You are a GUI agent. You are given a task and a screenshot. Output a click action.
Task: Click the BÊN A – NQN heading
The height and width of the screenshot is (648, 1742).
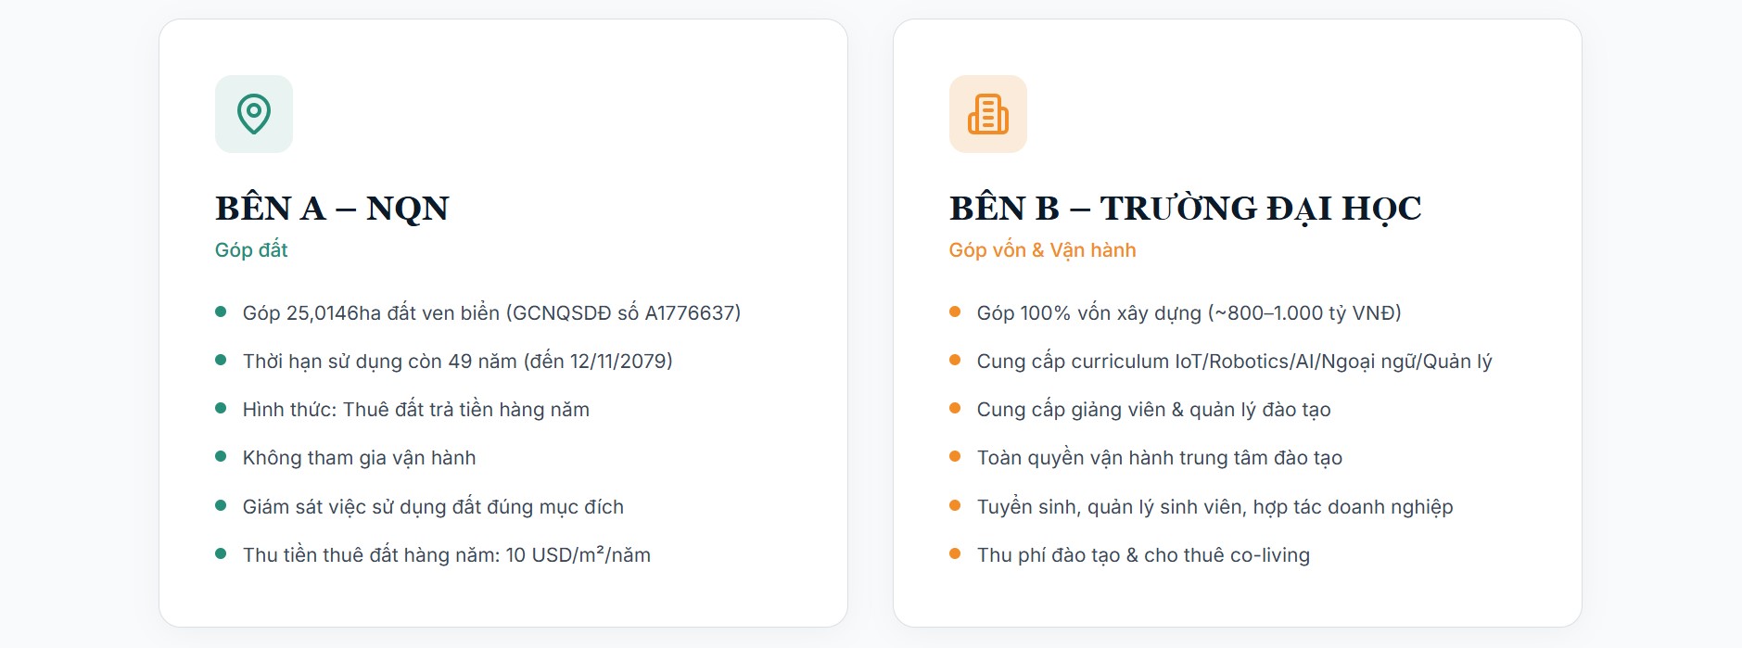(332, 209)
